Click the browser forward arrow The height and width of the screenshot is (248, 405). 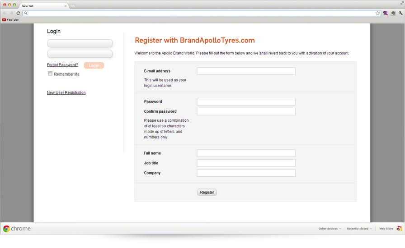pos(11,13)
